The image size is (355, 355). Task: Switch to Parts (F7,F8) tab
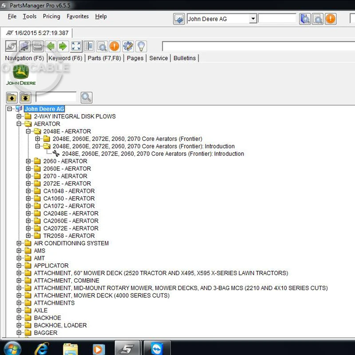tap(104, 58)
